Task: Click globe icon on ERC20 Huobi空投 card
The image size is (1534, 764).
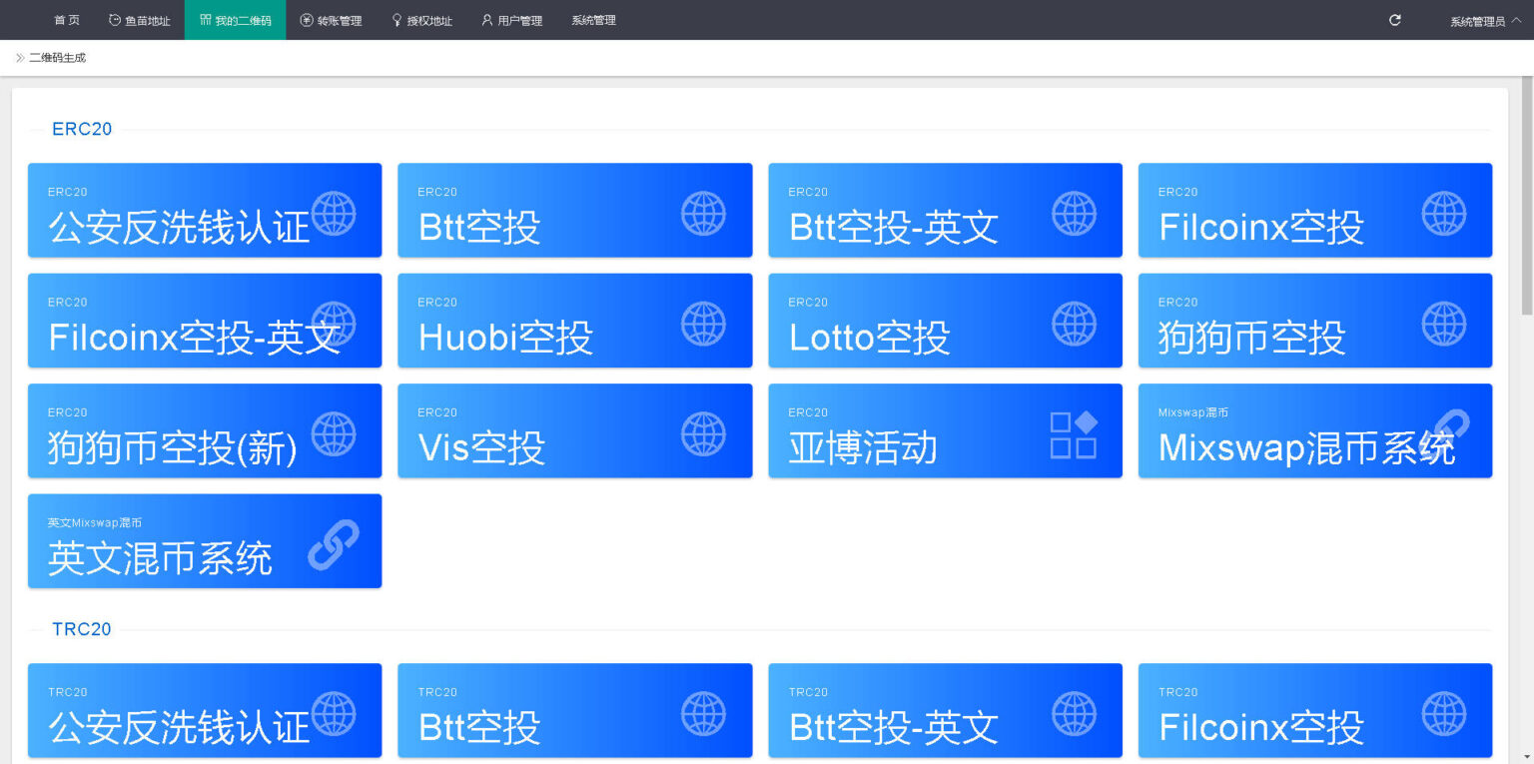Action: pyautogui.click(x=703, y=324)
